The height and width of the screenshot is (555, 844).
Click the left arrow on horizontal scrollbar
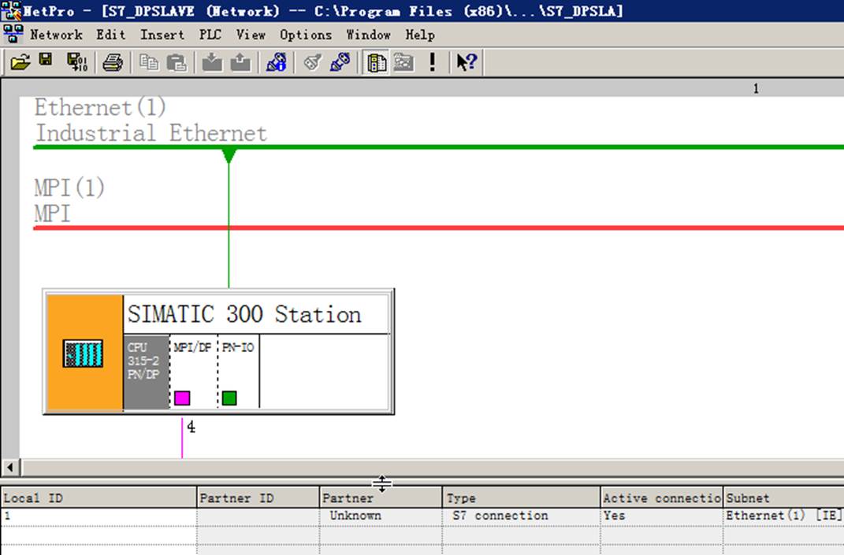point(10,467)
